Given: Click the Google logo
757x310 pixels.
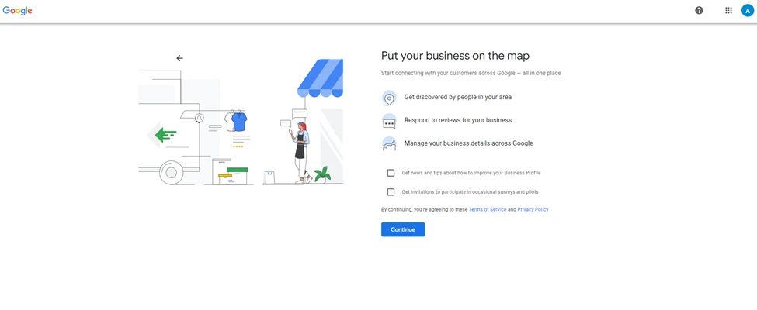Looking at the screenshot, I should (17, 11).
